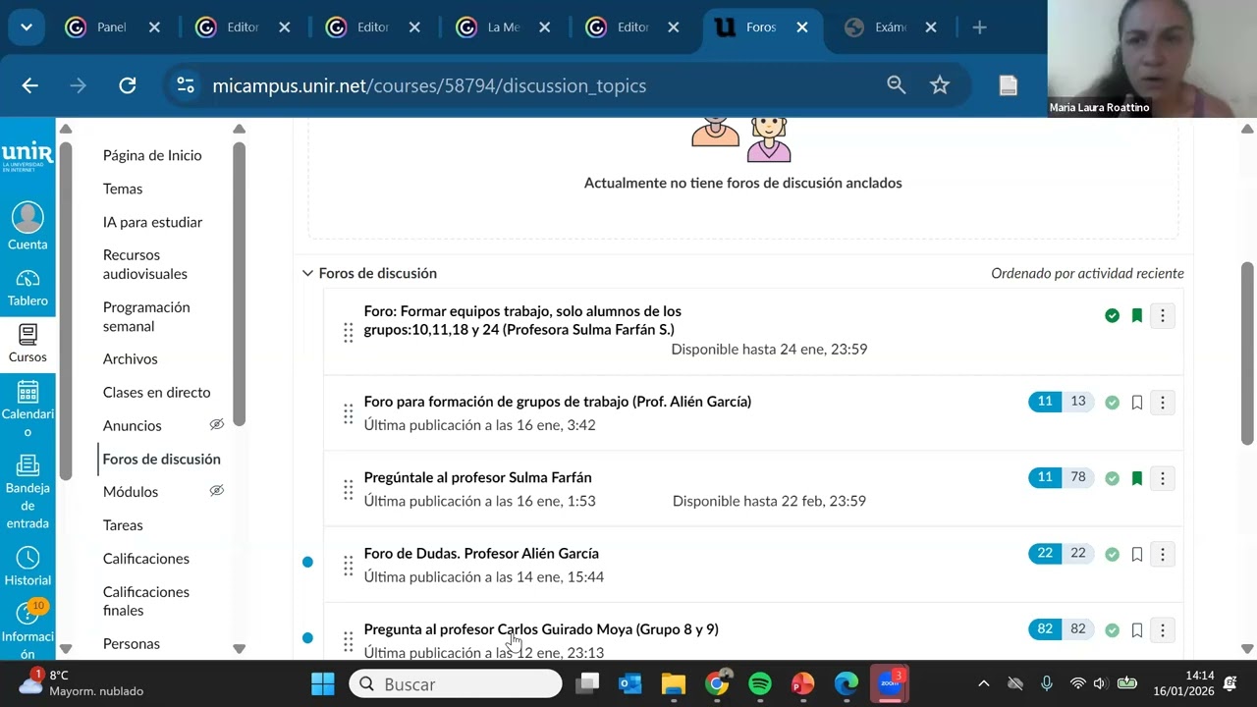The width and height of the screenshot is (1257, 707).
Task: Open Temas in course menu
Action: point(123,189)
